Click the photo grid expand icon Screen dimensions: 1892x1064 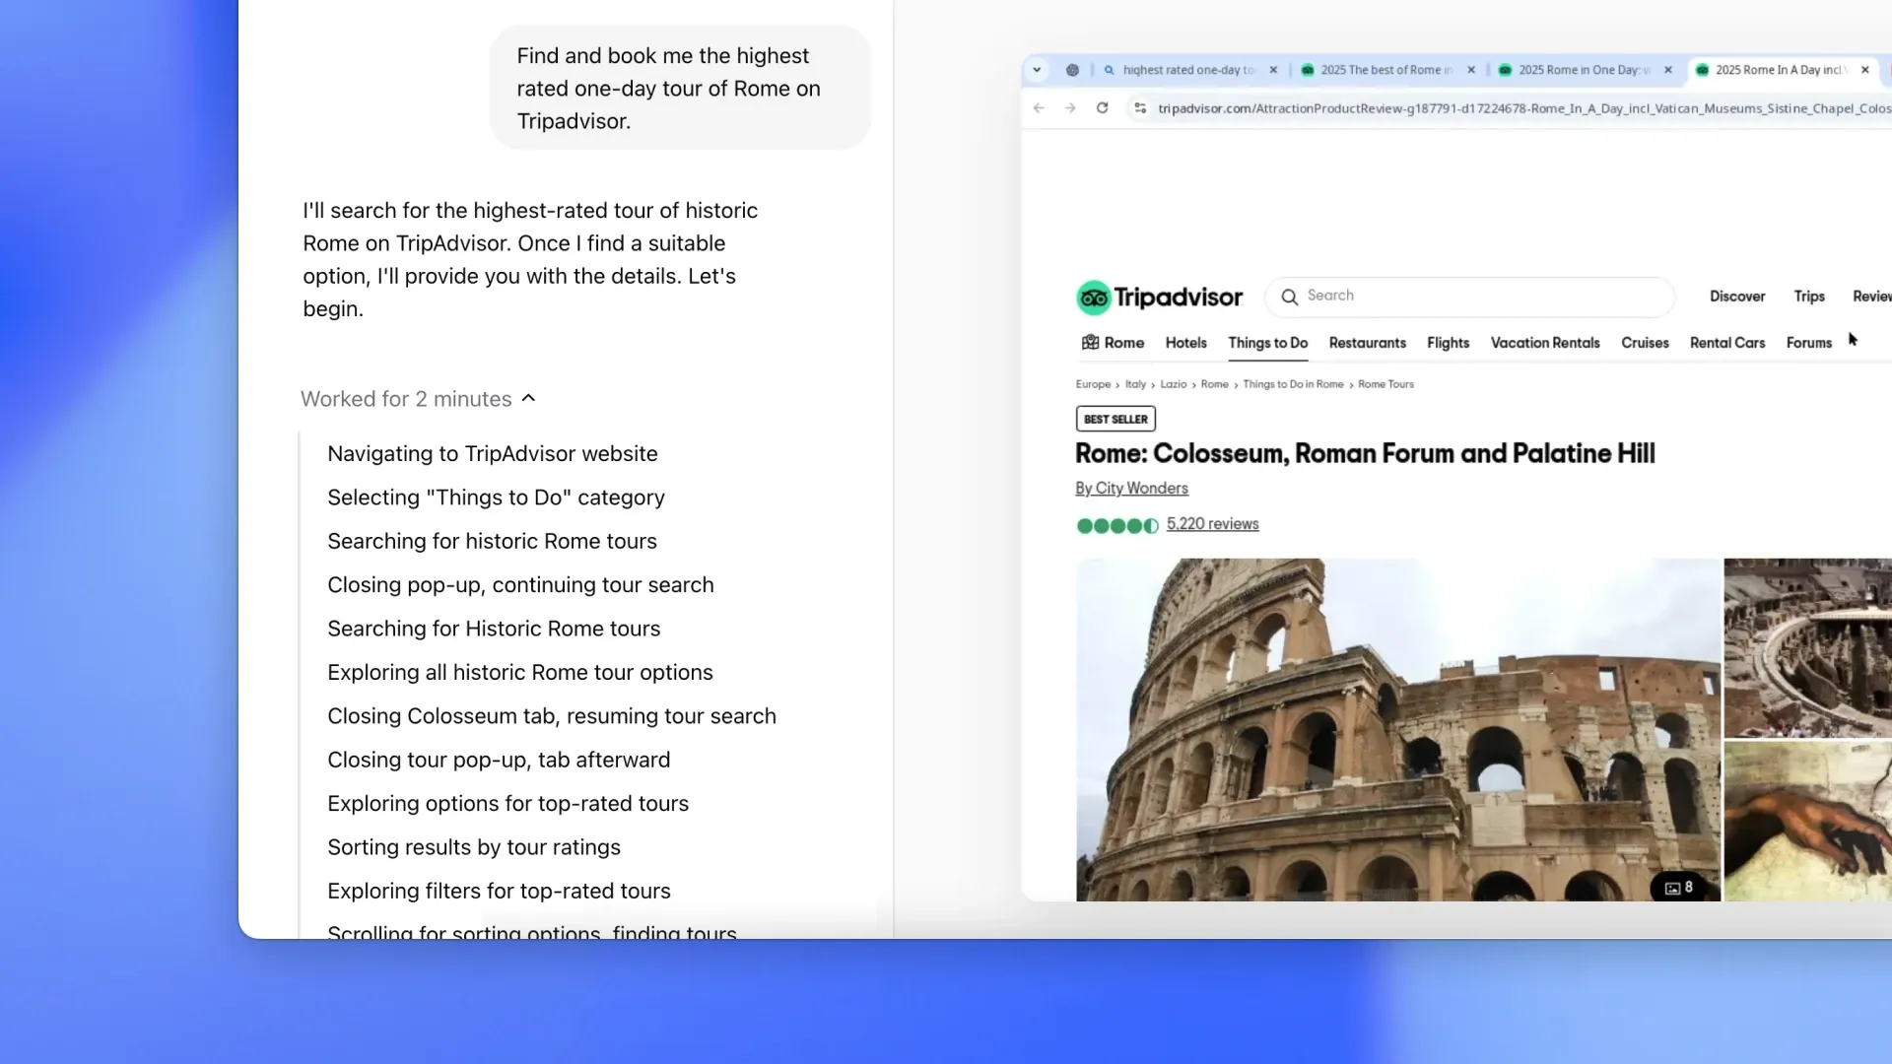click(x=1677, y=888)
